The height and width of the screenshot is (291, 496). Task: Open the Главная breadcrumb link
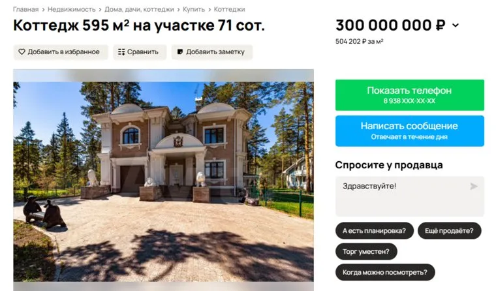[x=25, y=10]
